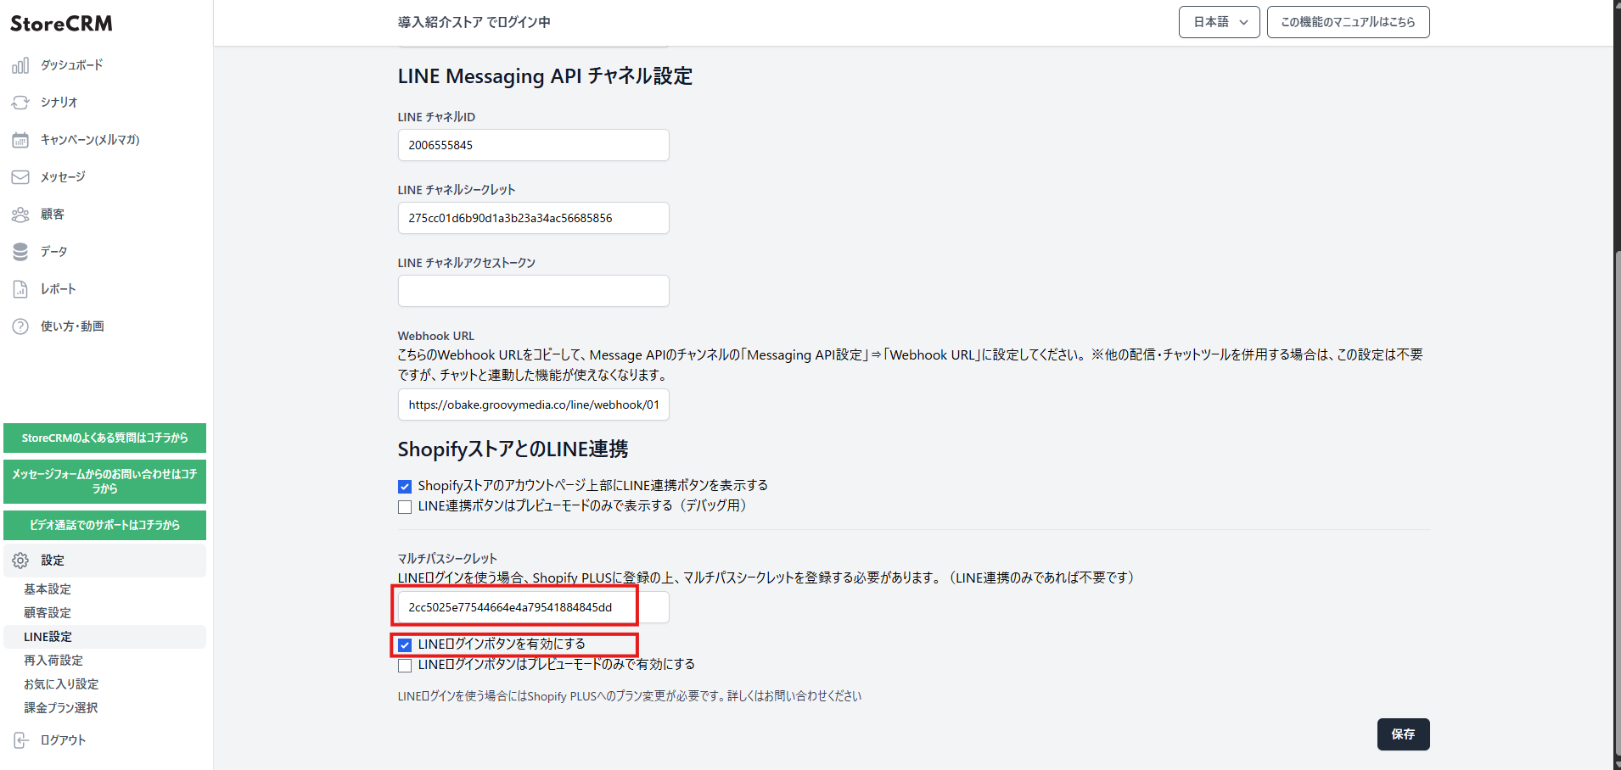Collapse the 設定 sidebar section
The image size is (1621, 770).
104,561
